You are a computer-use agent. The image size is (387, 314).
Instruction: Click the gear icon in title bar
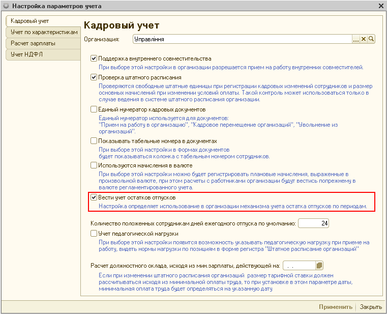pos(6,6)
